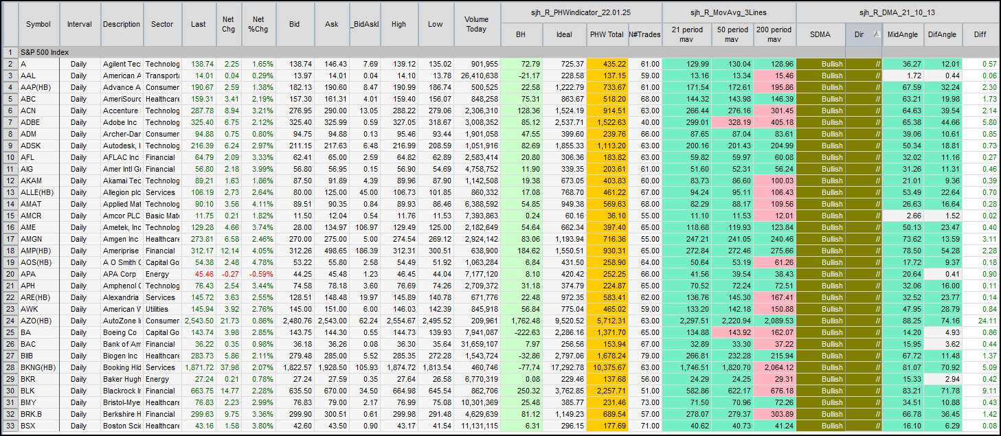Click APA's red Last price 45.46

tap(203, 274)
